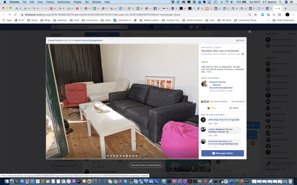Screen dimensions: 297x185
Task: Click the Haha reaction button
Action: click(211, 108)
